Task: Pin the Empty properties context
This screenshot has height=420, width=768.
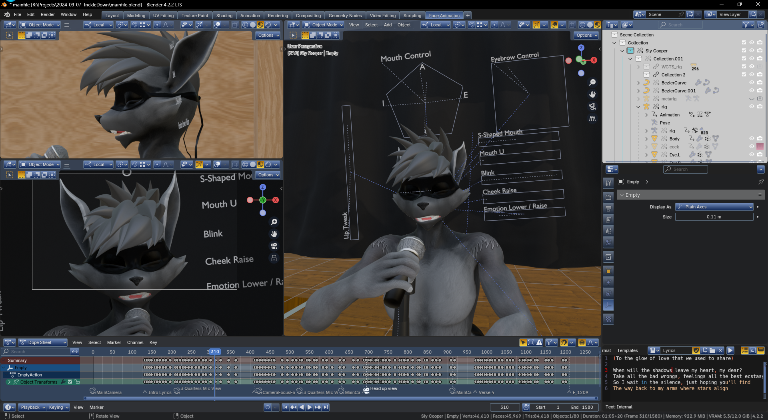Action: point(761,182)
